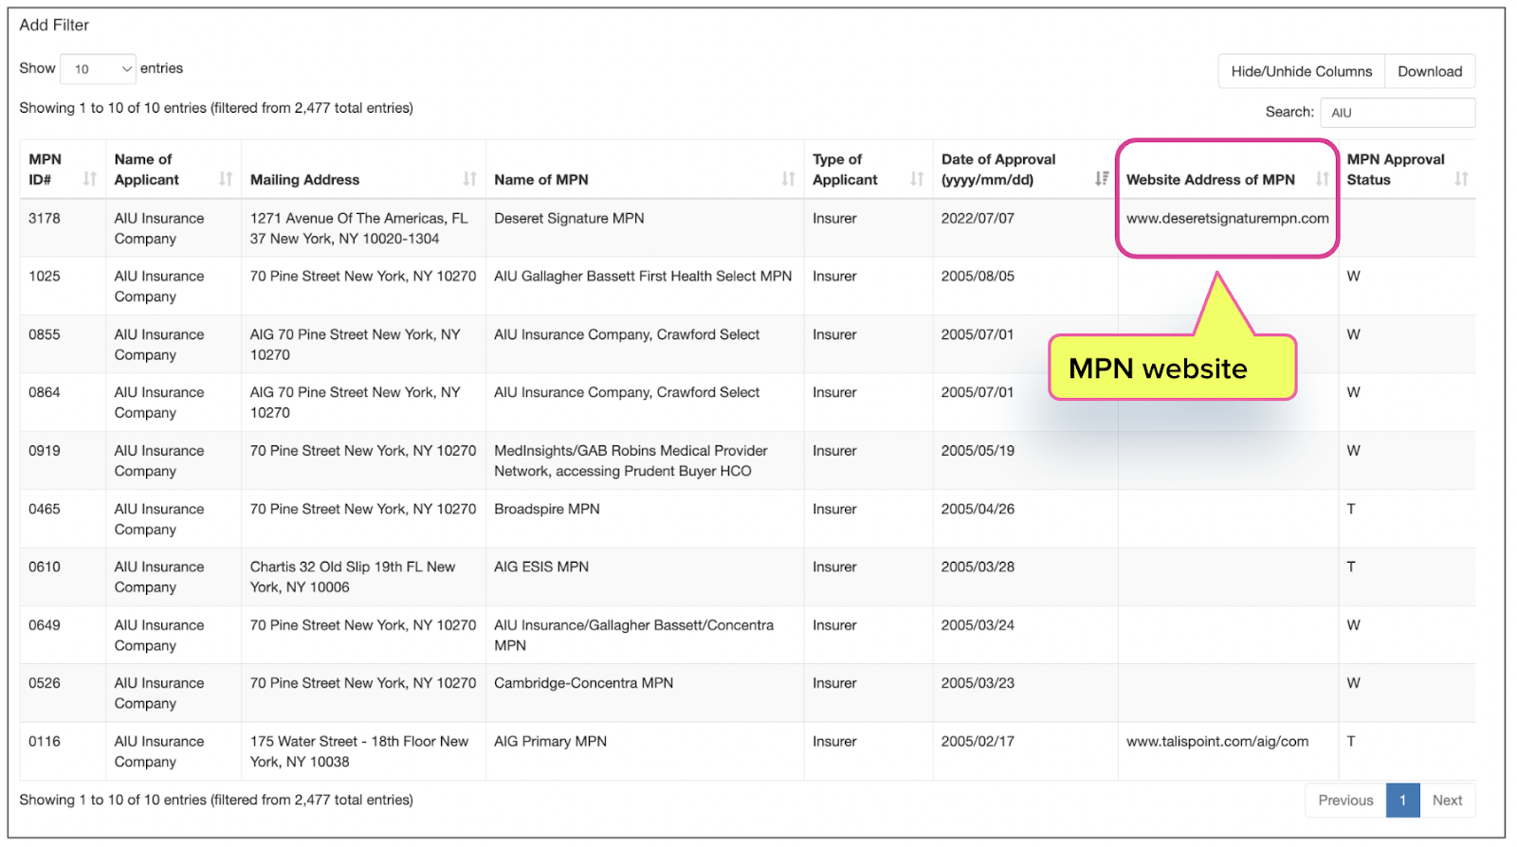Select MPN ID 0465 cell

point(45,510)
